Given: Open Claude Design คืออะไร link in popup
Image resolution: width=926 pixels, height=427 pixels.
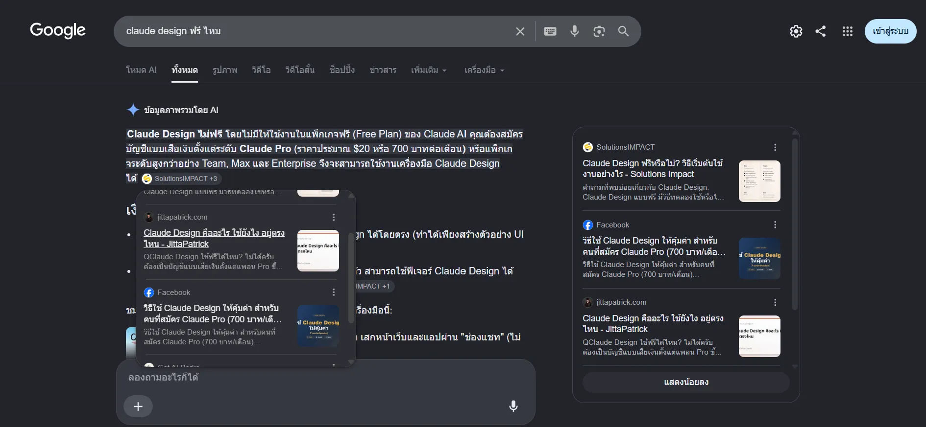Looking at the screenshot, I should pyautogui.click(x=214, y=238).
